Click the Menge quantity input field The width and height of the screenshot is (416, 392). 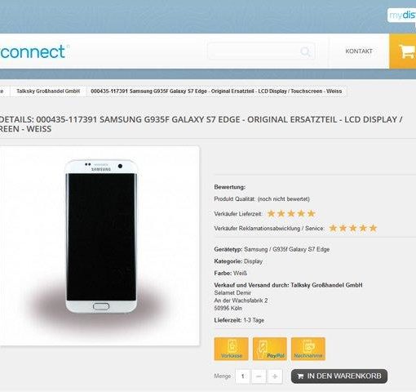pos(242,376)
